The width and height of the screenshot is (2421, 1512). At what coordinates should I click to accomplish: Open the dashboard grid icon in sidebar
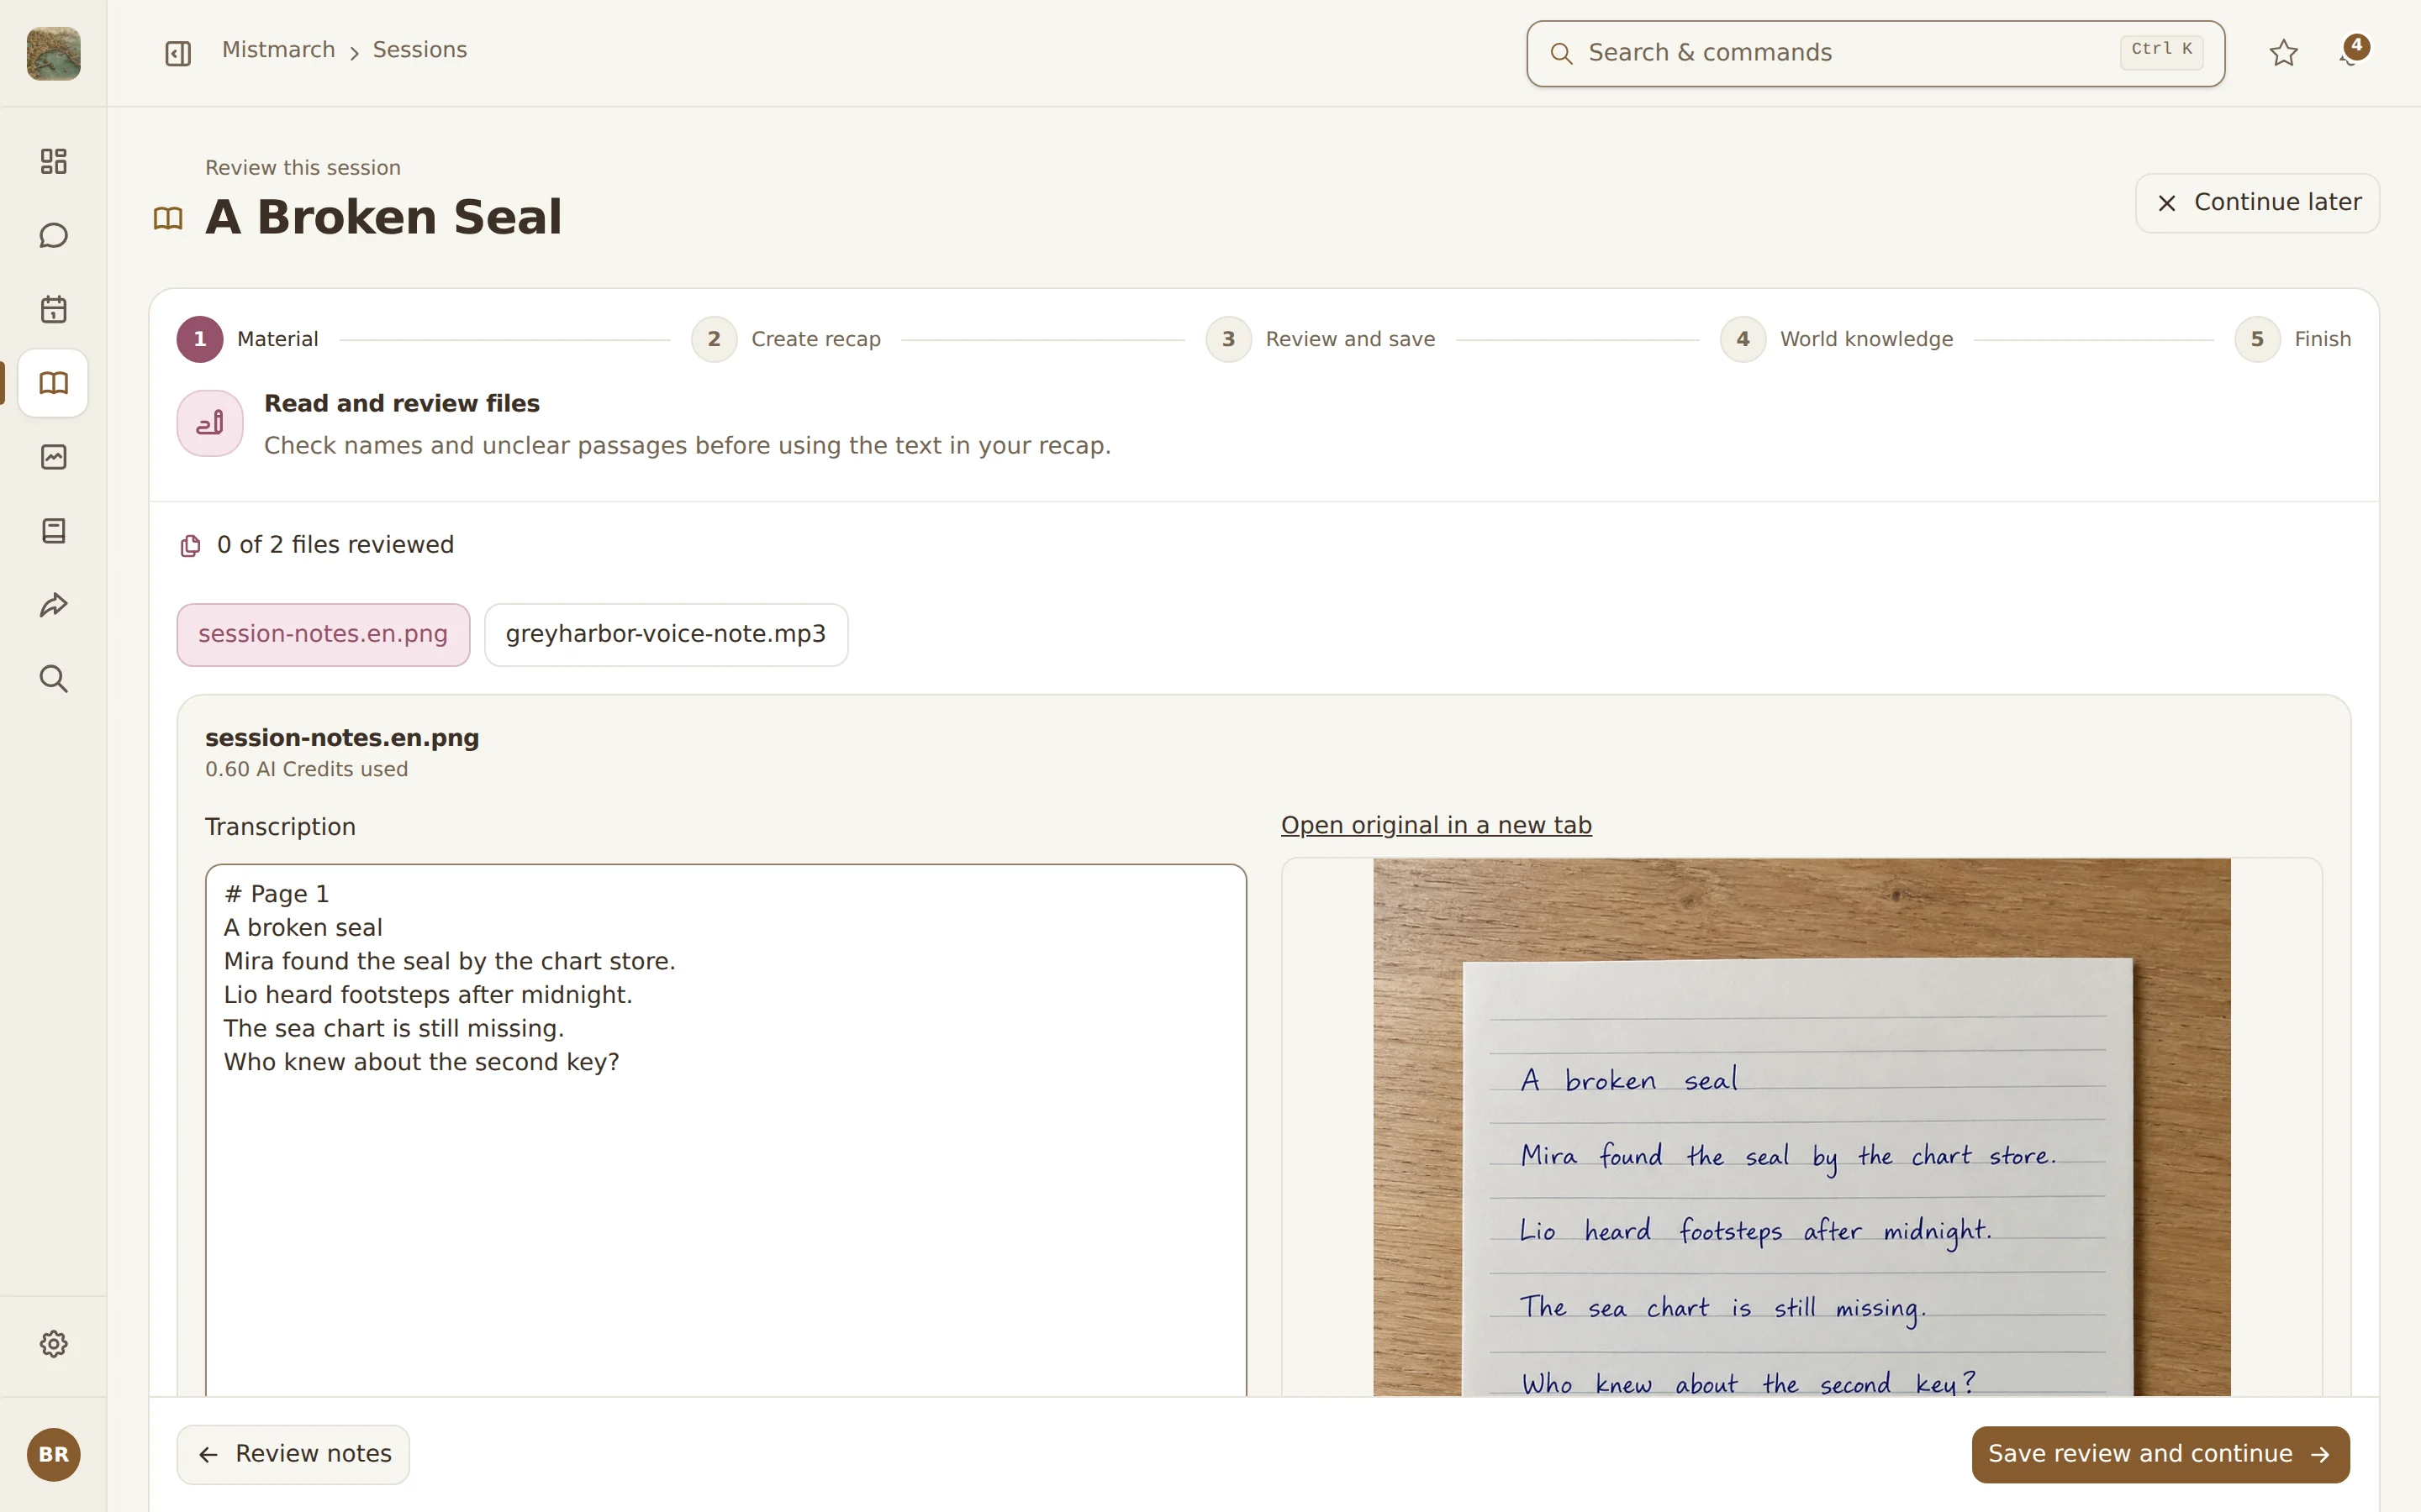(53, 161)
